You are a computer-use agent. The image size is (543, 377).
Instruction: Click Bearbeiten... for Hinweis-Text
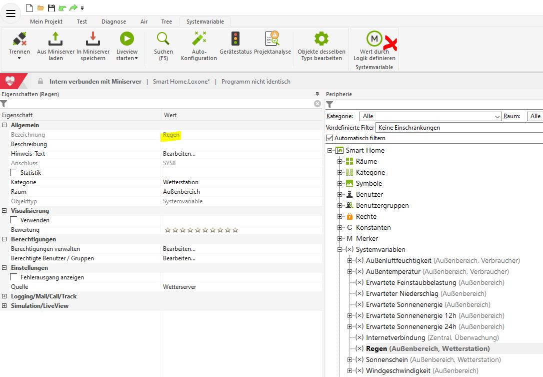[x=179, y=154]
